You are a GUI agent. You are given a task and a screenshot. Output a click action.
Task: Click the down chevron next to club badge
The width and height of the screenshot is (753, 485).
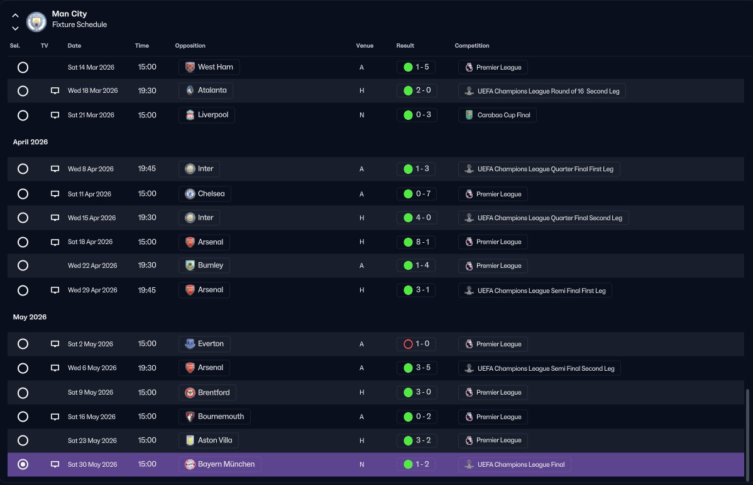(x=15, y=28)
